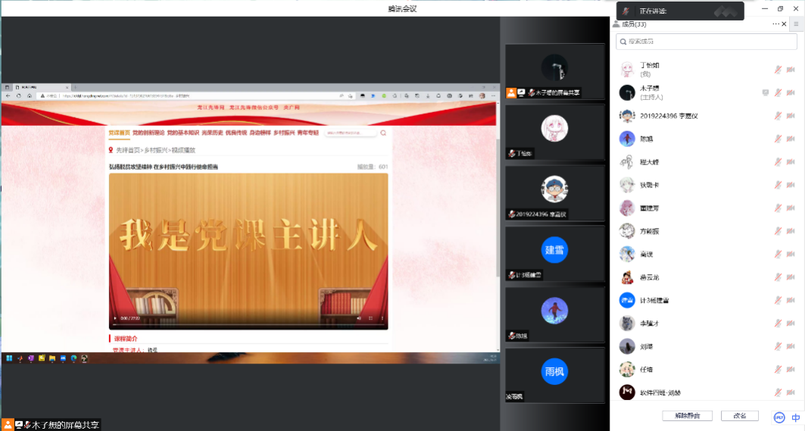The image size is (805, 431).
Task: Click the 改名 rename button
Action: (x=739, y=416)
